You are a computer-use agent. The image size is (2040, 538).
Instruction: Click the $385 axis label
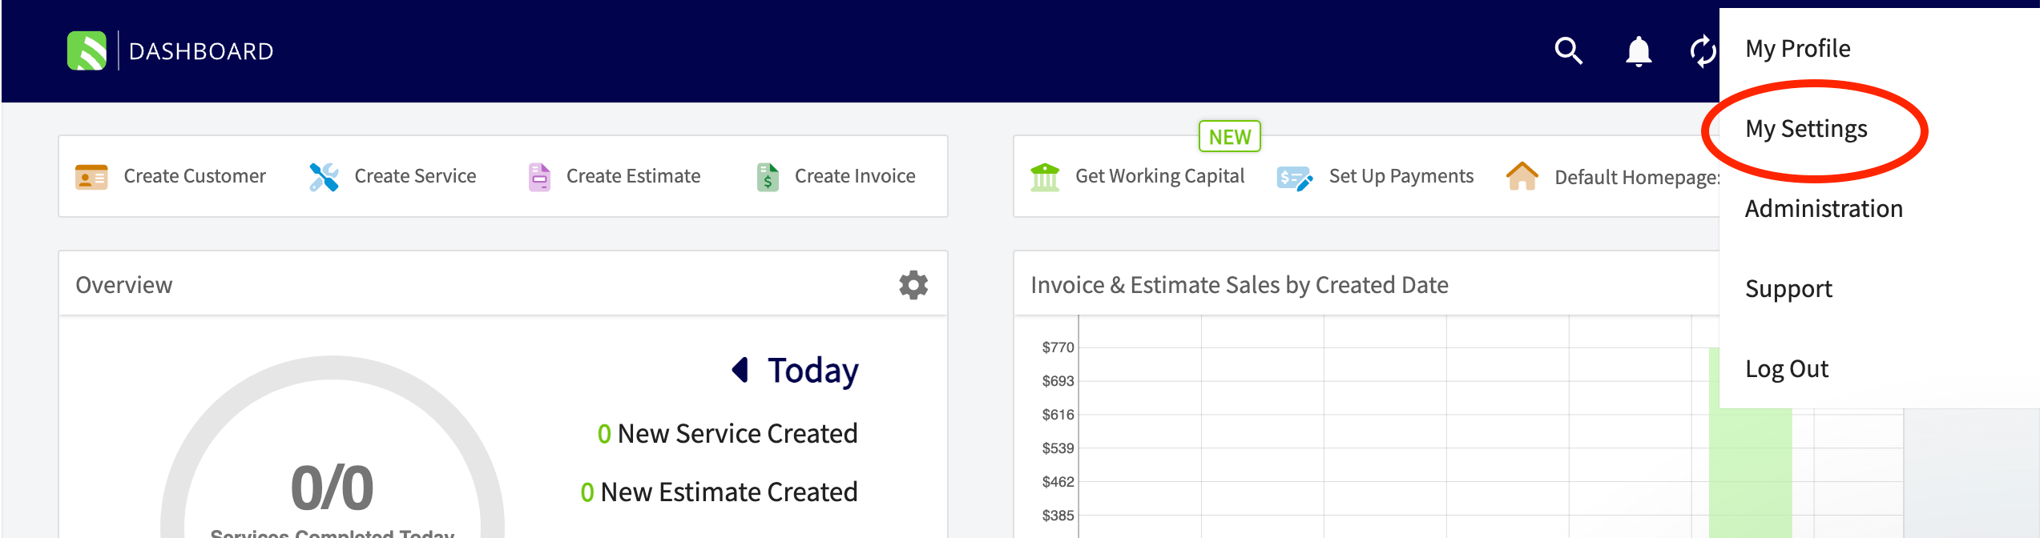1058,516
